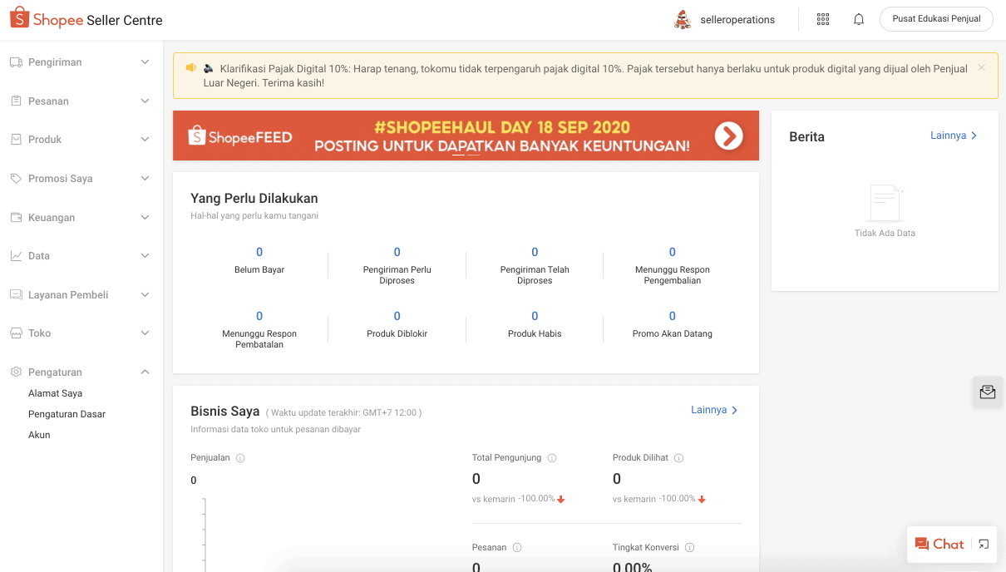Click the Keuangan wallet icon
This screenshot has height=572, width=1006.
coord(16,218)
